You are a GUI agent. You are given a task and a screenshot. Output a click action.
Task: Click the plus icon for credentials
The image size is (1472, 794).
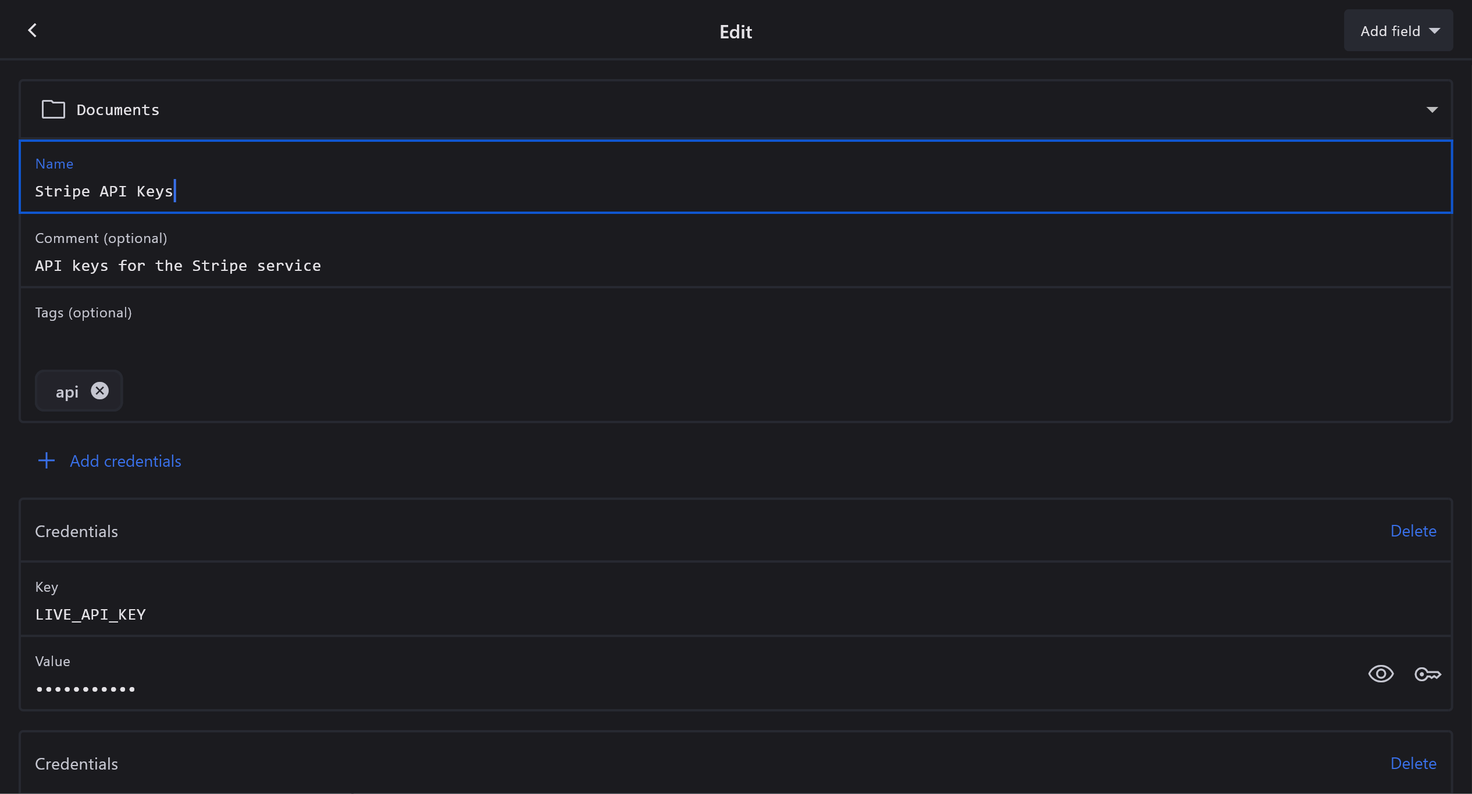tap(47, 461)
